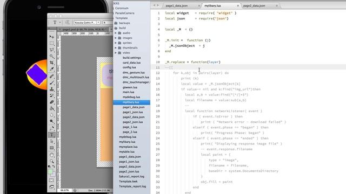The height and width of the screenshot is (194, 346).
Task: Select highlighted mylibary.lua in sidebar
Action: pos(131,102)
